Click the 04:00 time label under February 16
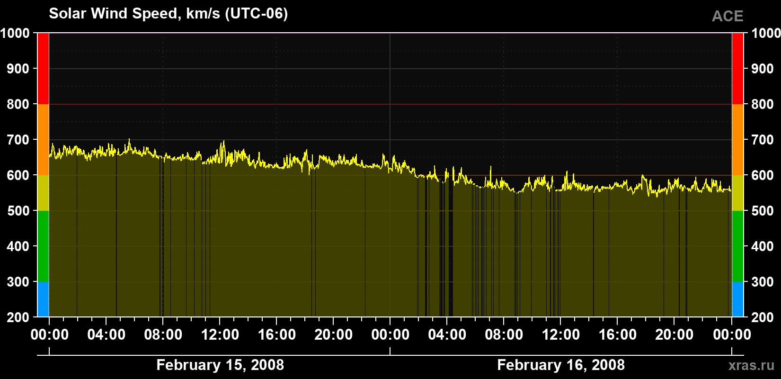This screenshot has height=379, width=781. coord(447,334)
